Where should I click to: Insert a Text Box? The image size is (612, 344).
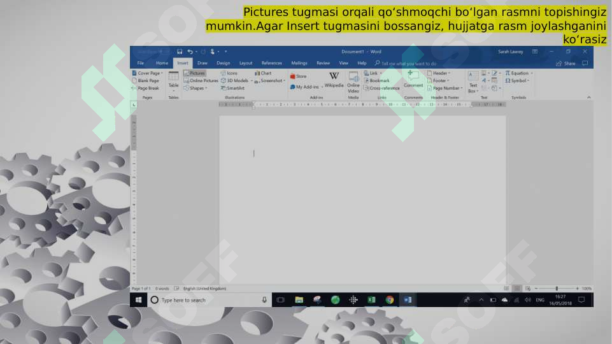coord(473,82)
